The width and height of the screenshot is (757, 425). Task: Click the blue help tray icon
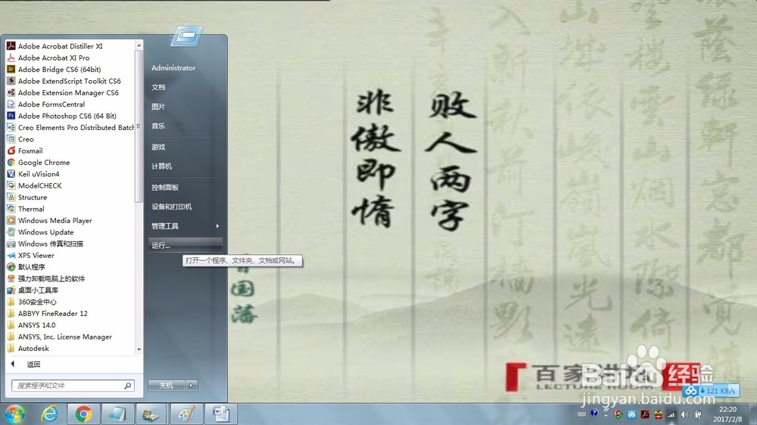pyautogui.click(x=593, y=414)
